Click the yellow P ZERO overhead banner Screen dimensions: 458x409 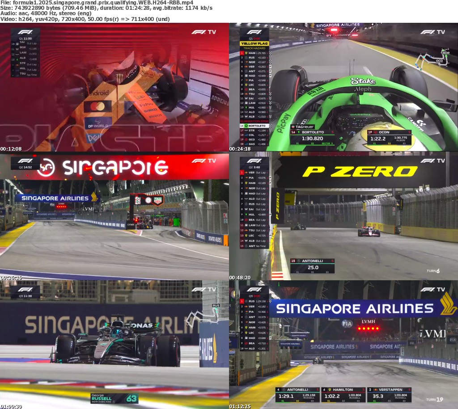pyautogui.click(x=360, y=172)
